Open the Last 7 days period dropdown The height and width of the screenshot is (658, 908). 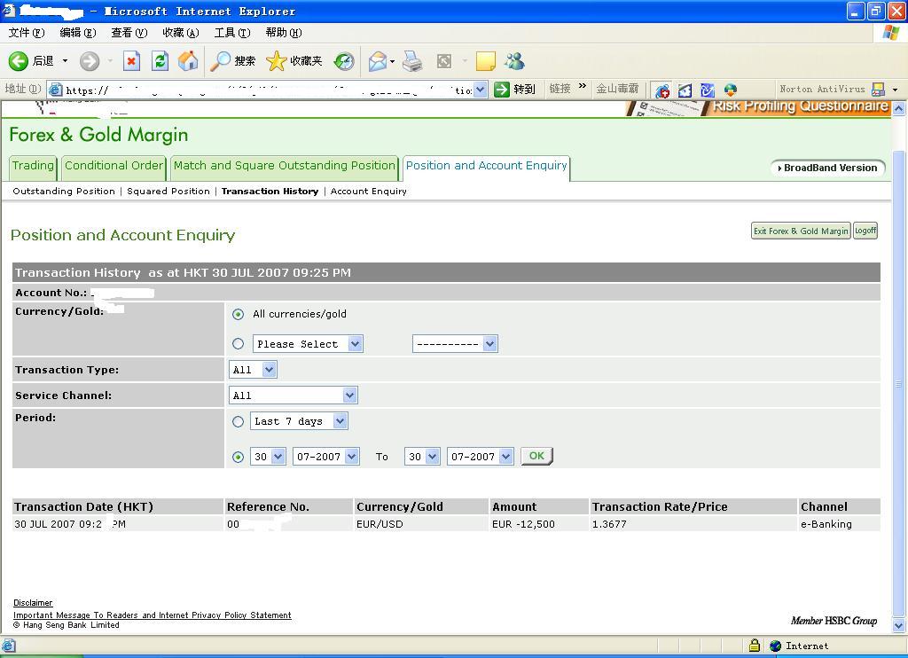click(x=299, y=421)
